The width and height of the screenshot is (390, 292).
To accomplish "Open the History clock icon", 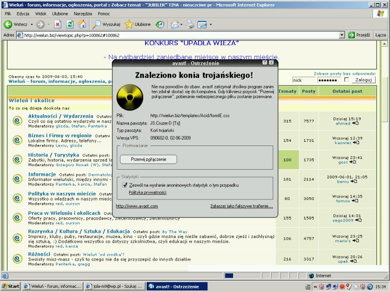I will (x=160, y=24).
